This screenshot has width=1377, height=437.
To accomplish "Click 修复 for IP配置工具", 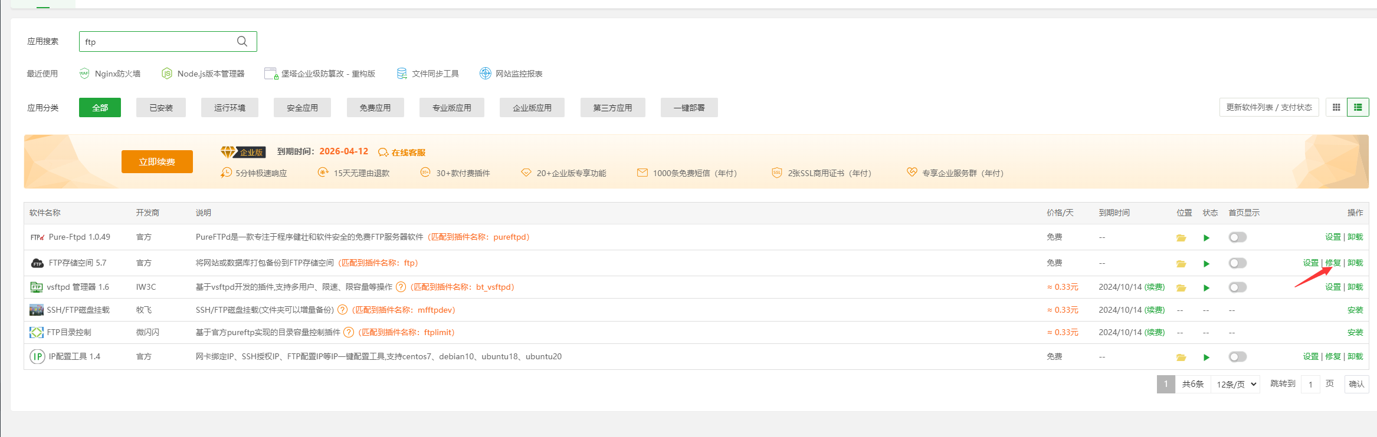I will pyautogui.click(x=1333, y=356).
